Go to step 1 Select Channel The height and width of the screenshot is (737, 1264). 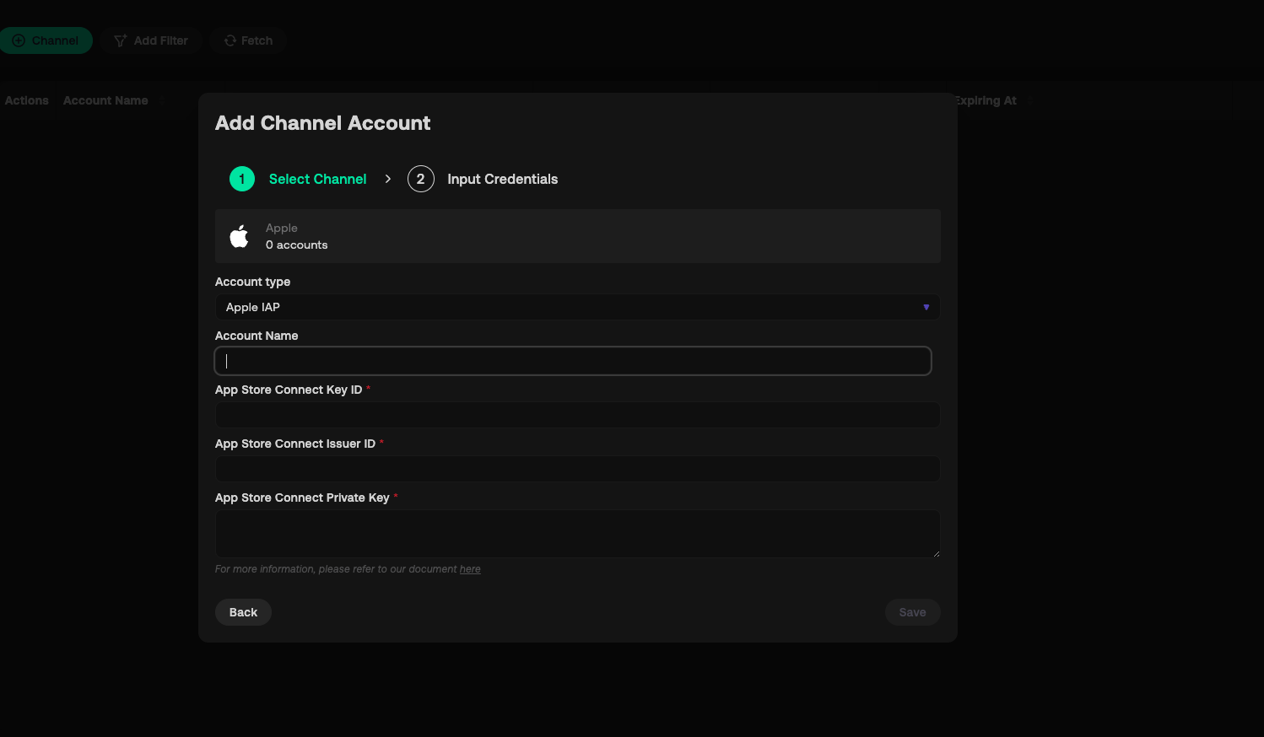[298, 179]
